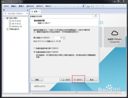Screen dimensions: 128x98
Task: Select split virtual disk into multiple files
Action: 34,52
